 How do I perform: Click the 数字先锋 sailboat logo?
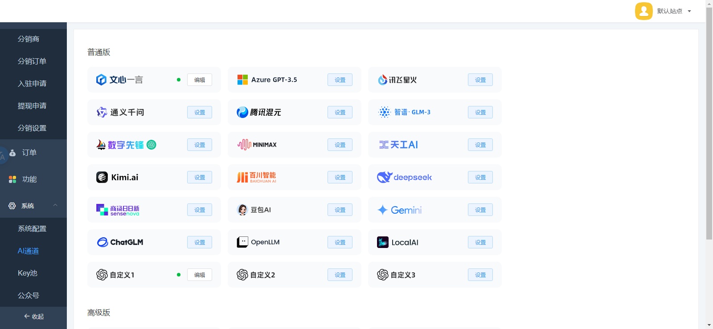tap(101, 145)
